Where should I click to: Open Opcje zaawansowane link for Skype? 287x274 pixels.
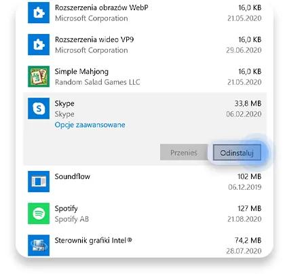(x=90, y=125)
